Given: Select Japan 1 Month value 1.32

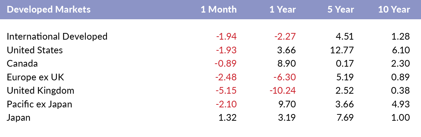Looking at the screenshot, I should pyautogui.click(x=227, y=118).
